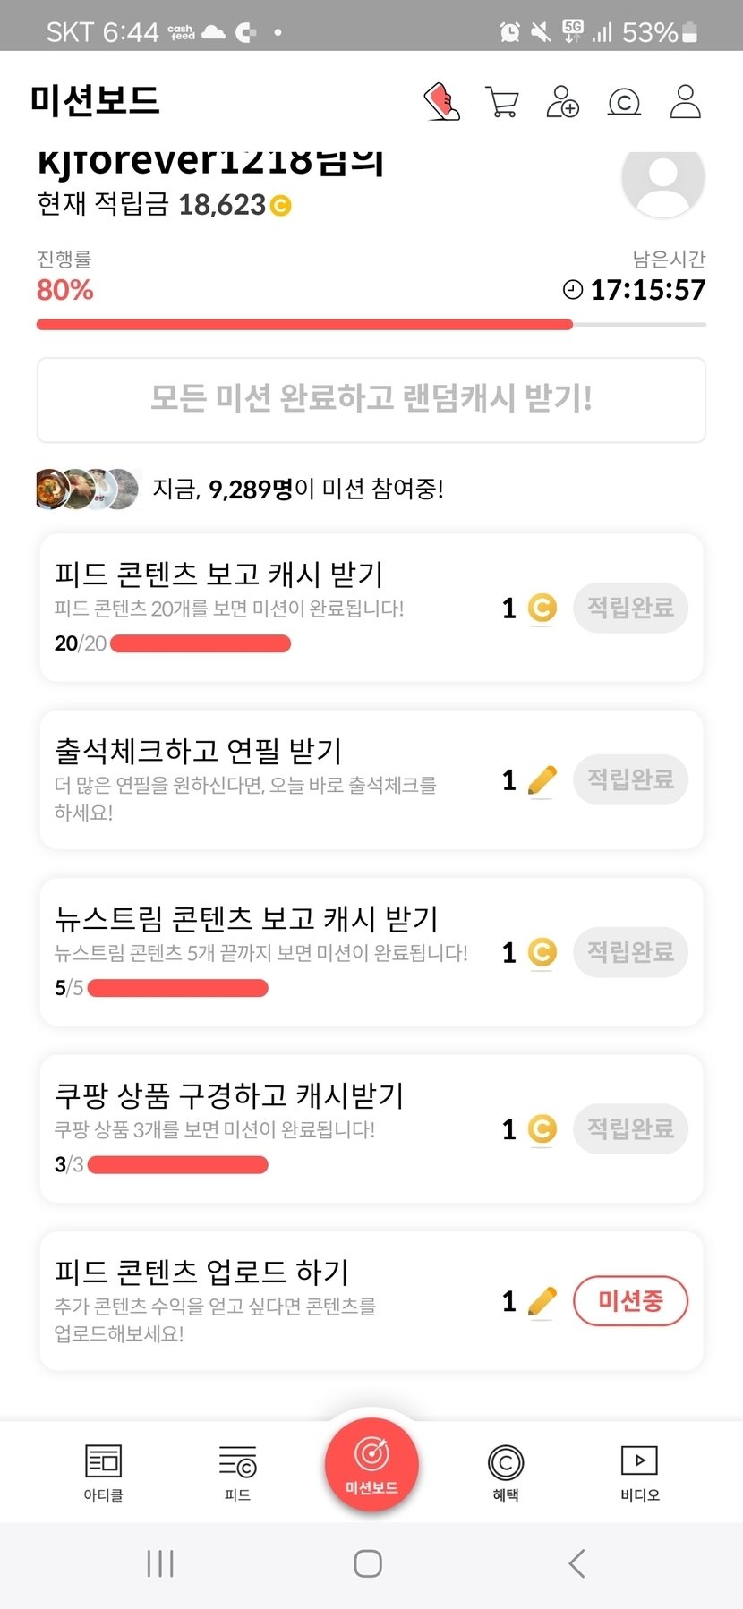Open the shopping cart
Viewport: 743px width, 1609px height.
tap(501, 101)
